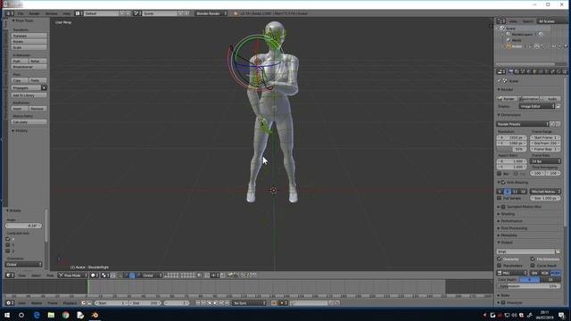
Task: Open the File menu
Action: tap(21, 13)
